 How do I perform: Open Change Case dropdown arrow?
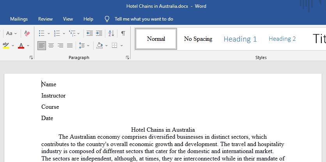point(16,33)
